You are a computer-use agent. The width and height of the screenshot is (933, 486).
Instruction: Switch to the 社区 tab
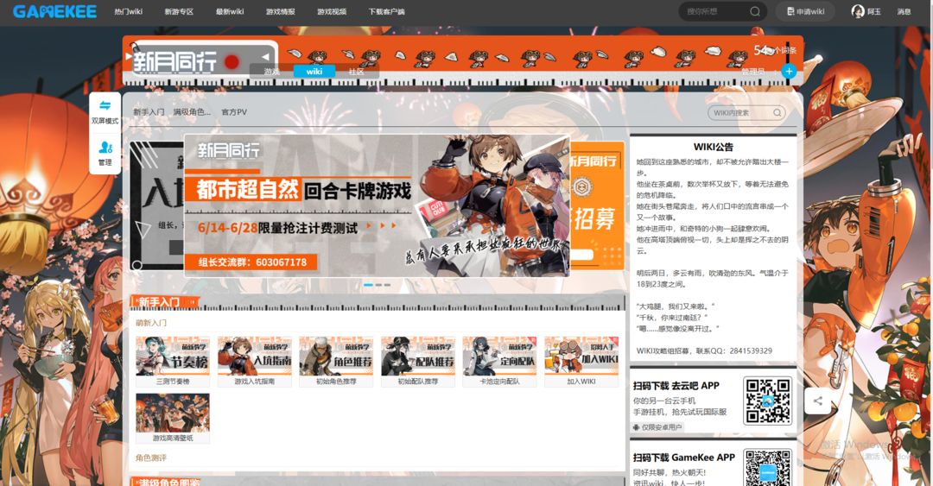coord(356,72)
